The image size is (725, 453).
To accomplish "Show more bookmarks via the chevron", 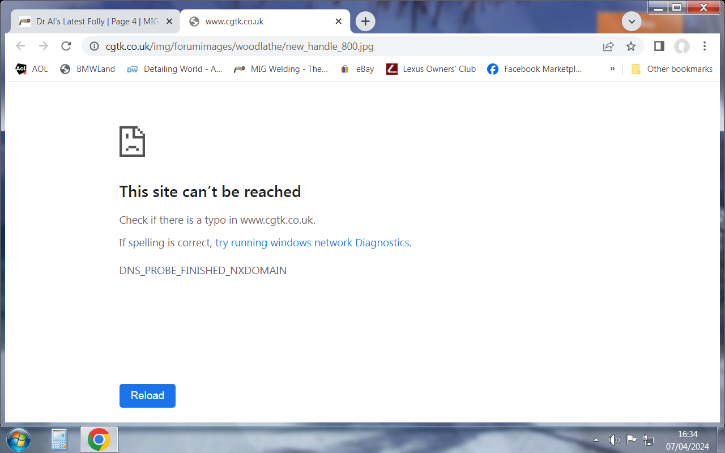I will [x=612, y=69].
